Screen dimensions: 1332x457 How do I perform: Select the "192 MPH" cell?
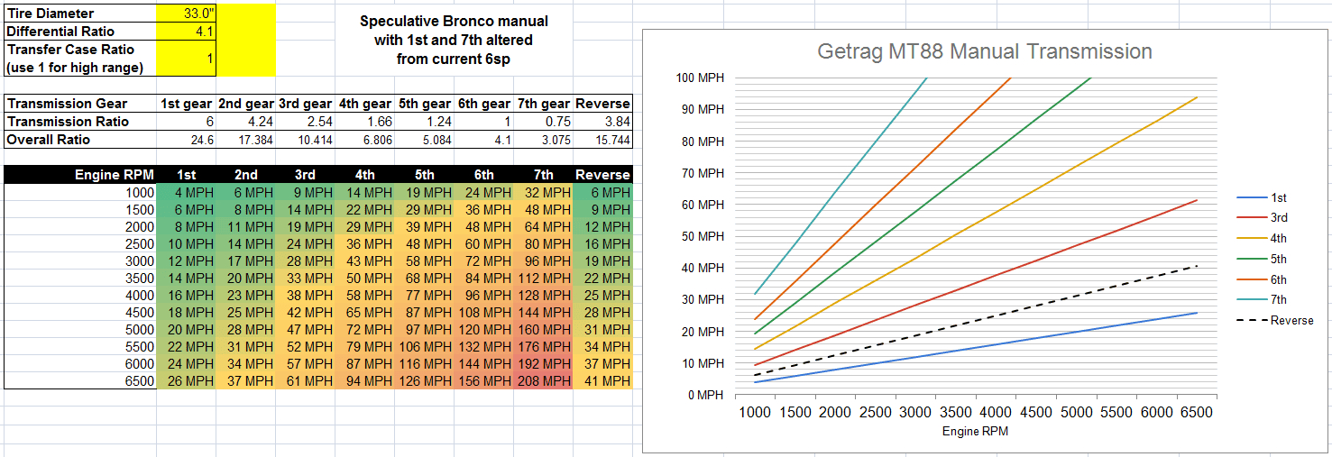point(543,364)
